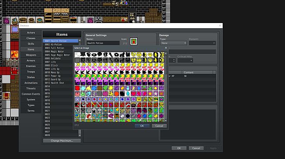Screen dimensions: 285x159
Task: Pick the yellow starburst element icon
Action: point(111,88)
